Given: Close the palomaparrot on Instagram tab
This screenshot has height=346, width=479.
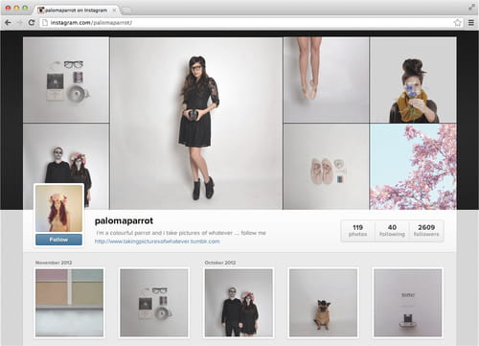Looking at the screenshot, I should click(114, 11).
